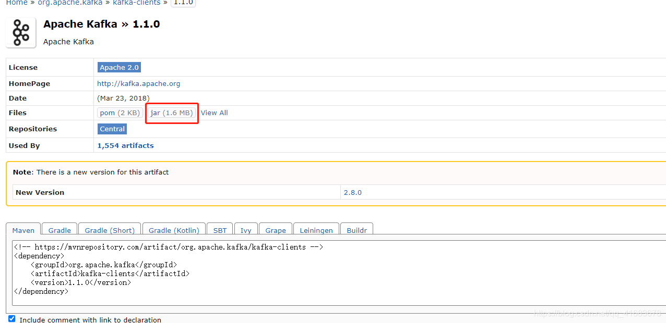Click the View All files link
This screenshot has width=666, height=323.
[x=214, y=113]
